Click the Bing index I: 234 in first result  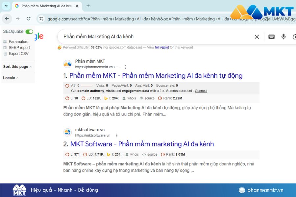pos(115,98)
